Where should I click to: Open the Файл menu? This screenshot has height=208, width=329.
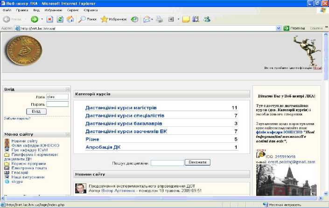click(7, 9)
